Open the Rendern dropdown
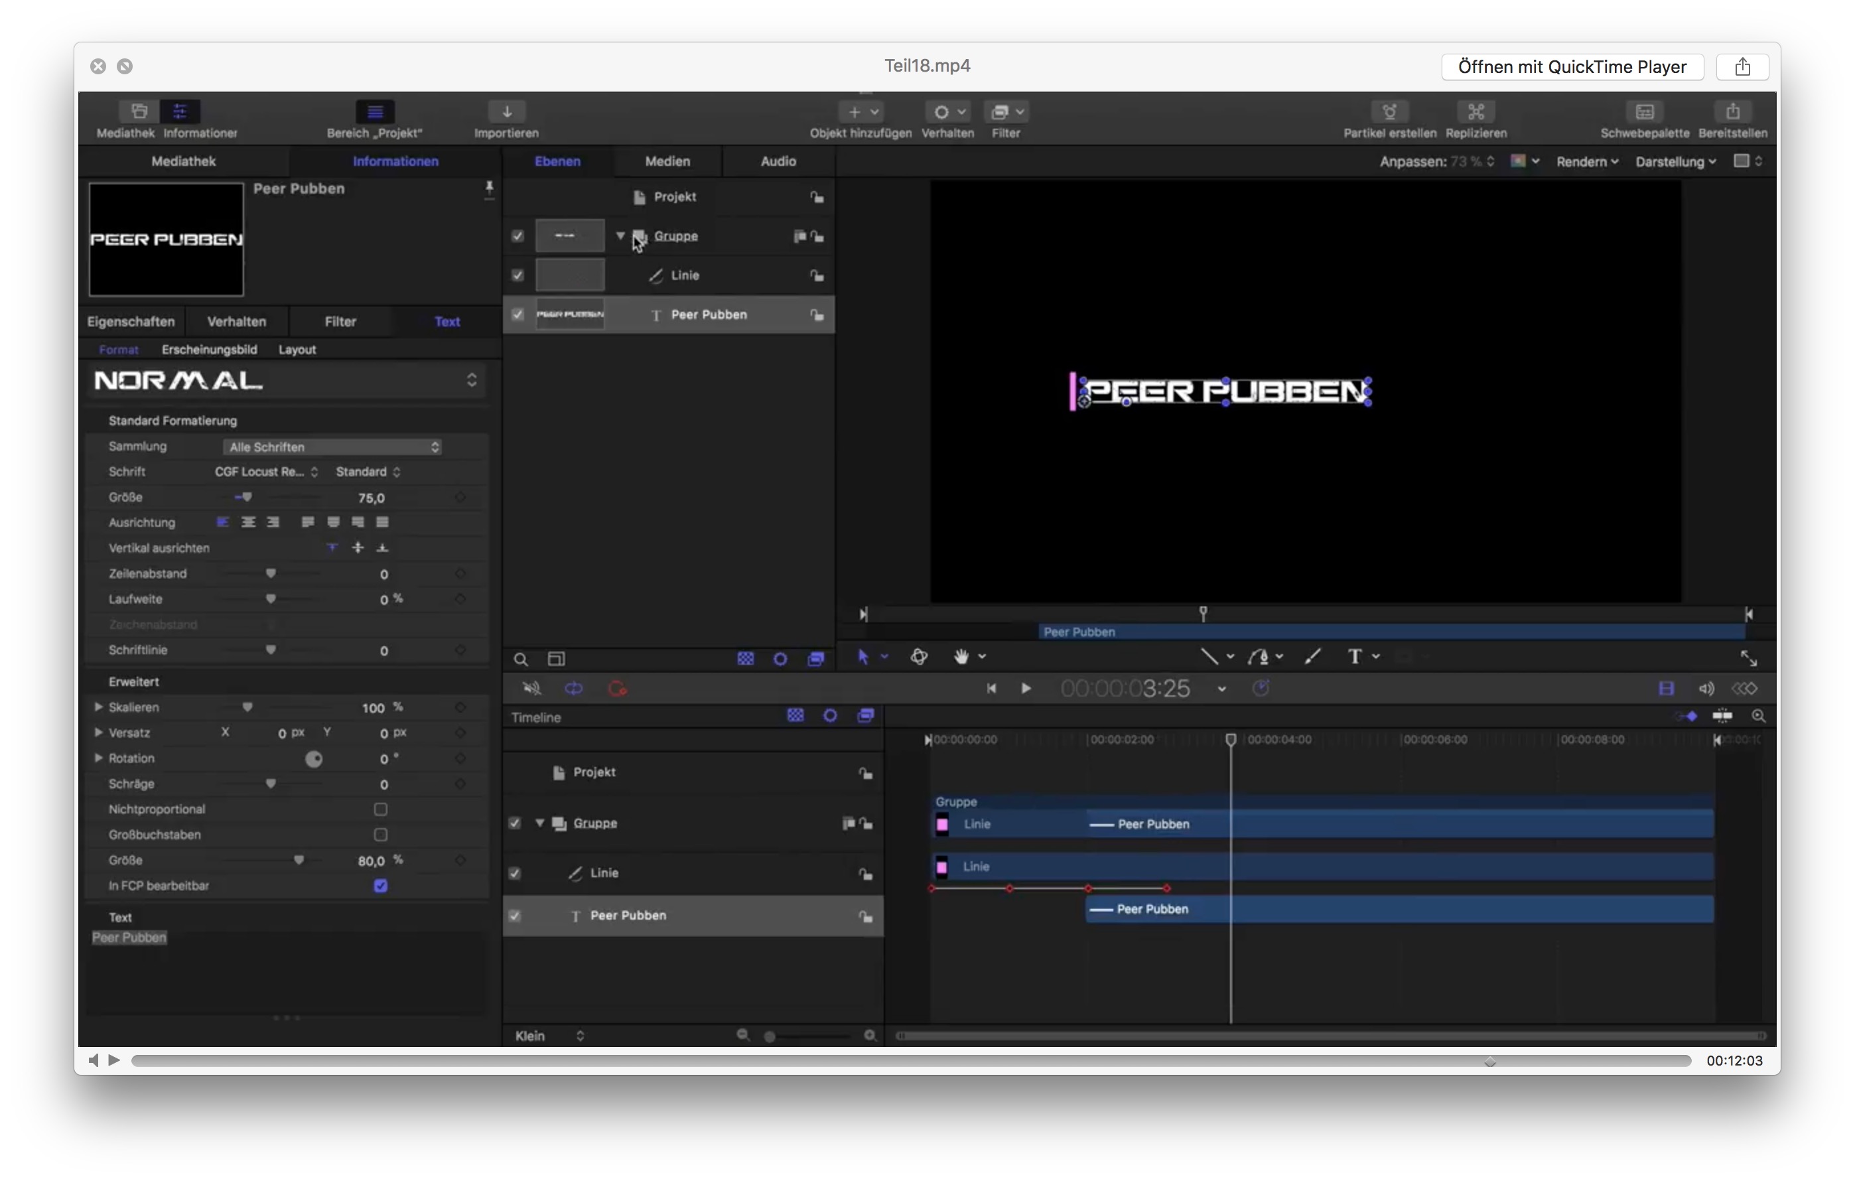 [1586, 161]
